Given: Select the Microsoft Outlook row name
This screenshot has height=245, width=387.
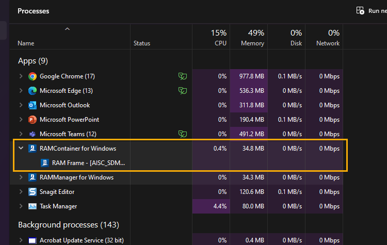Looking at the screenshot, I should (64, 105).
